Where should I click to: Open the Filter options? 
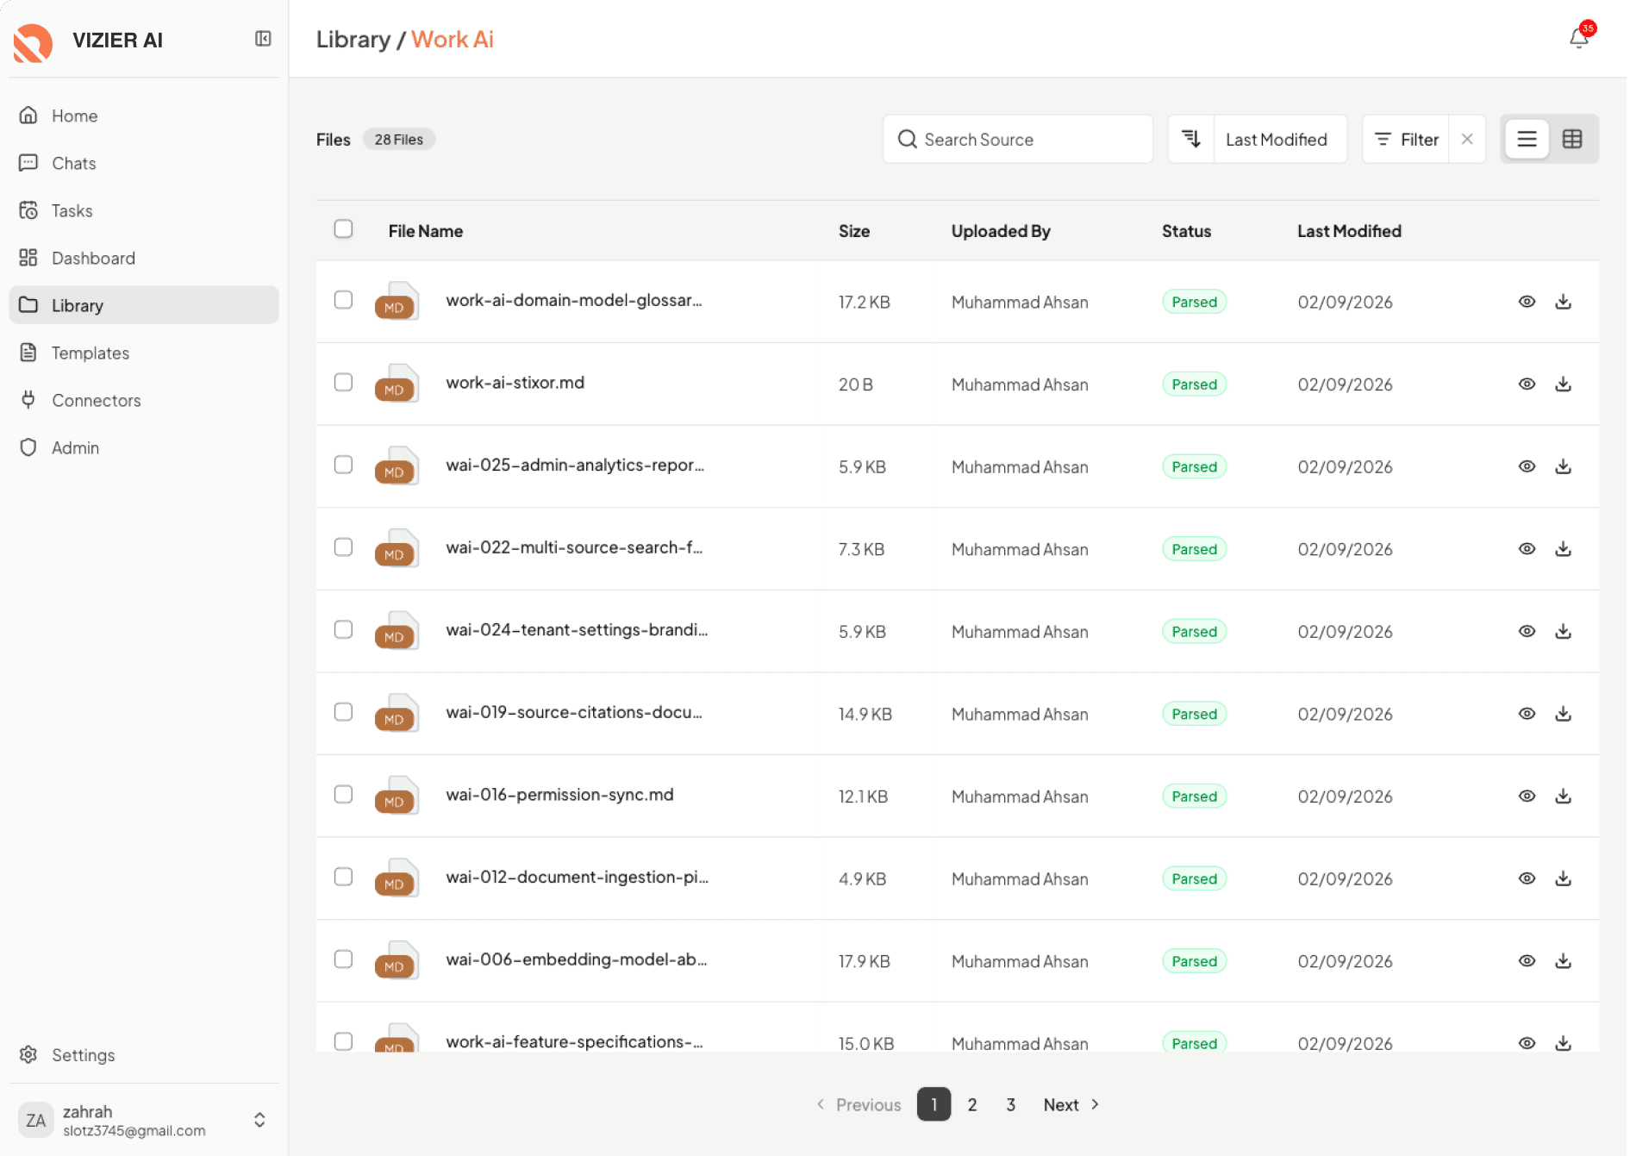click(x=1406, y=139)
